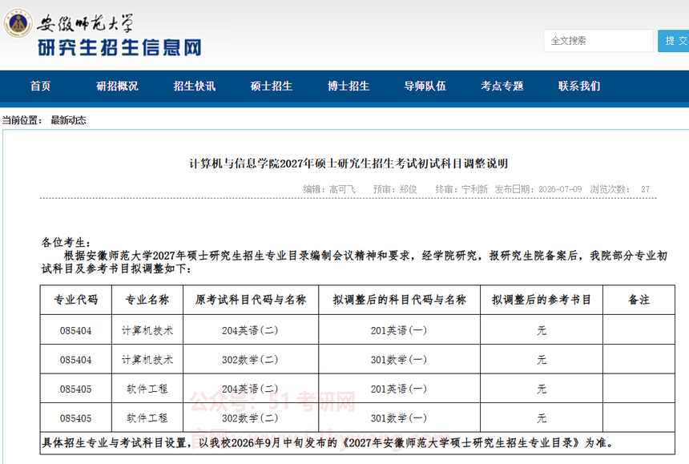
Task: Open the 首页 menu item
Action: point(40,86)
